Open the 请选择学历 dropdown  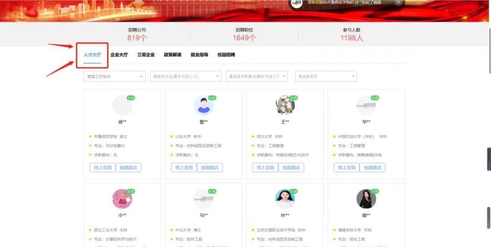[326, 76]
